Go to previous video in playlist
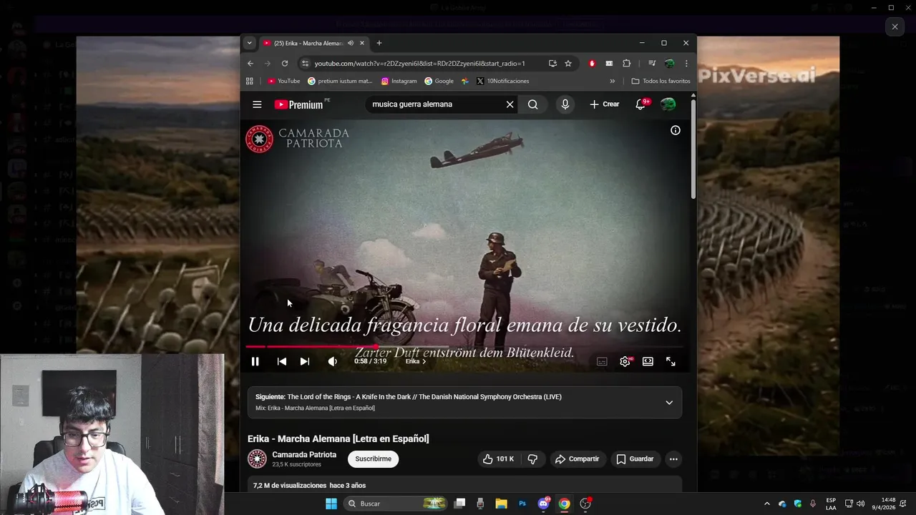The width and height of the screenshot is (916, 515). click(x=282, y=361)
